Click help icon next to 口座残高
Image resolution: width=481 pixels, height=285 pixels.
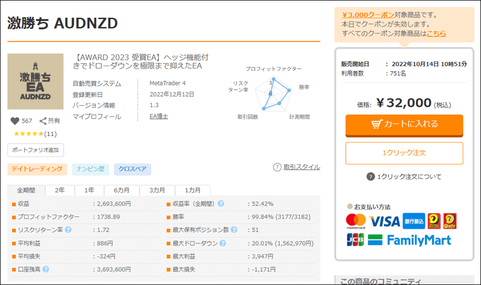tap(46, 269)
